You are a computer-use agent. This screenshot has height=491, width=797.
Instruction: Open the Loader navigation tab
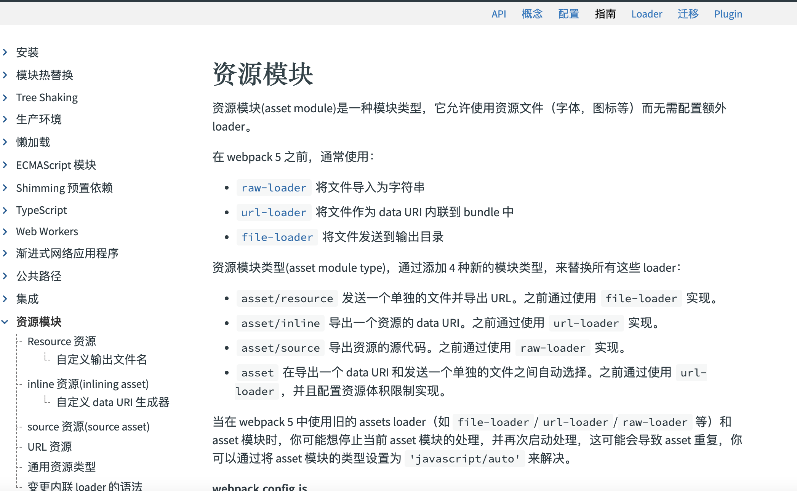point(647,14)
